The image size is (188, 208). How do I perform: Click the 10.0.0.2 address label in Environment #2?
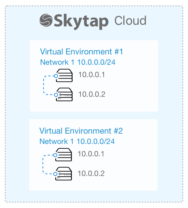coord(91,173)
